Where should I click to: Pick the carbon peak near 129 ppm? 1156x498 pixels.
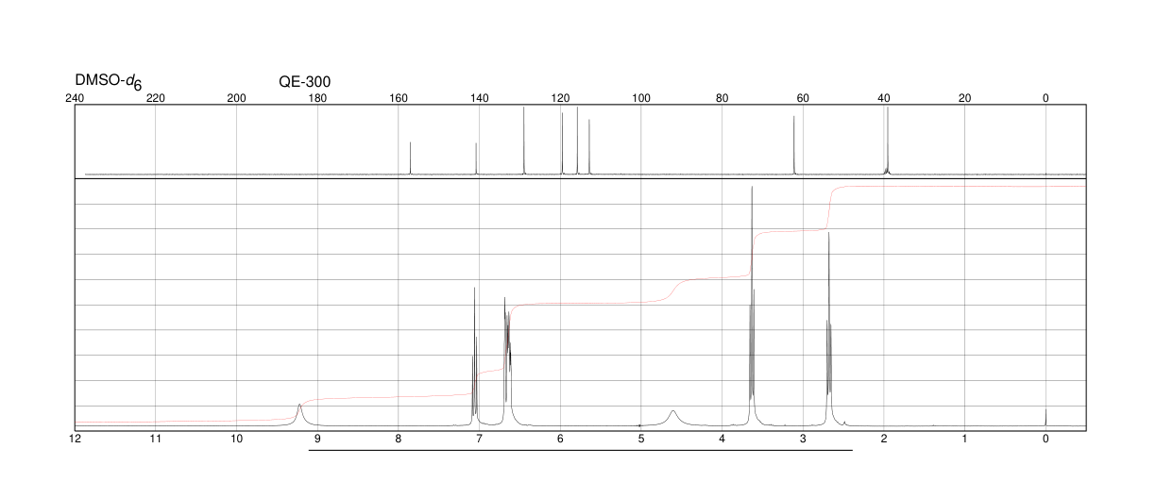524,141
